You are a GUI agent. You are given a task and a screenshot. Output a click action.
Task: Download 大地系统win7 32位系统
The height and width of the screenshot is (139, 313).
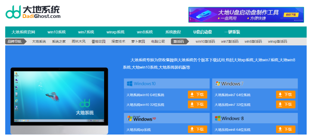coord(286,104)
